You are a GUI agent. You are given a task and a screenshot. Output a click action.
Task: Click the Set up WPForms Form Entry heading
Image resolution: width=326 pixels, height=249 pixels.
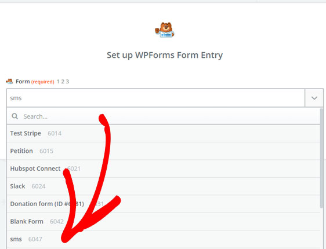tap(165, 55)
